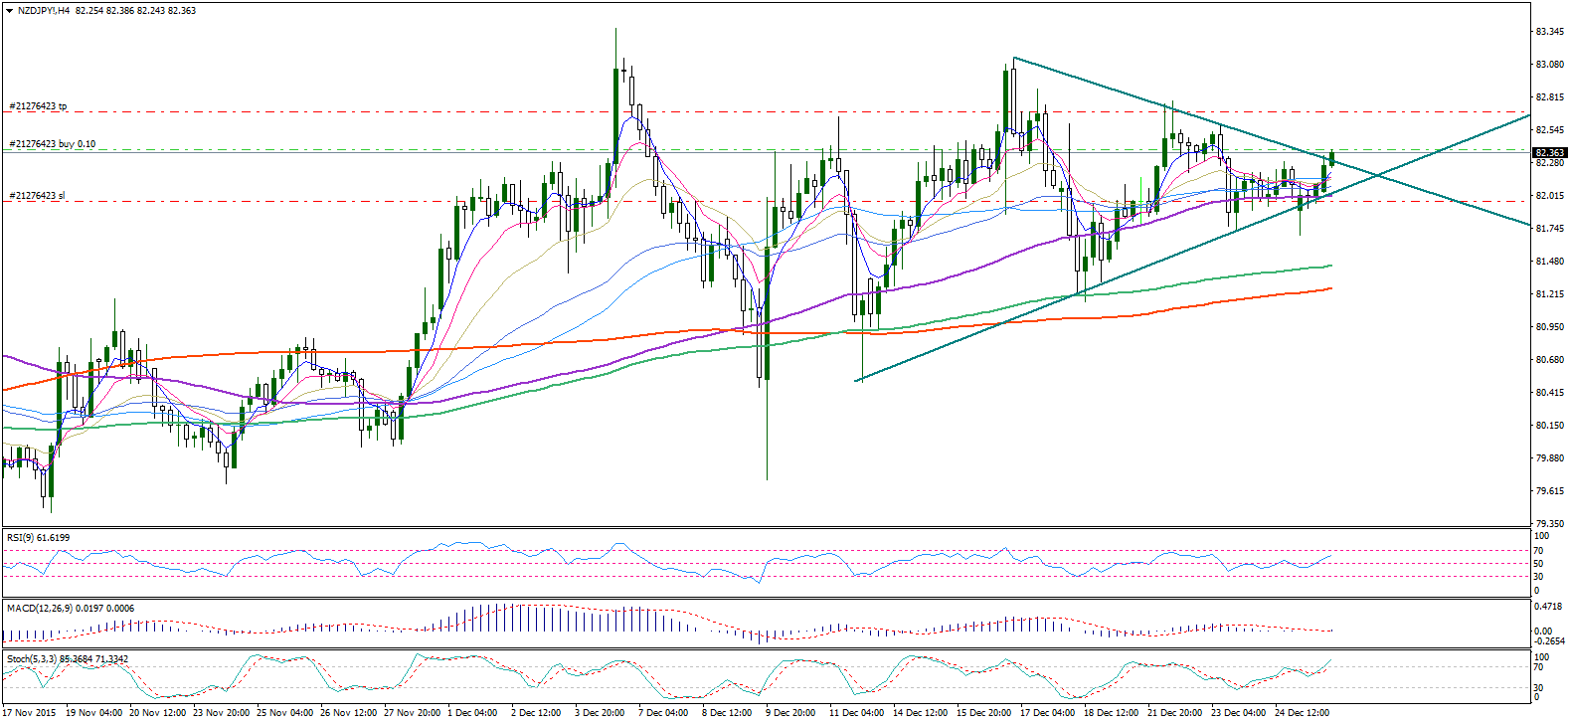Click MACD scale value -0.2654

point(1549,641)
